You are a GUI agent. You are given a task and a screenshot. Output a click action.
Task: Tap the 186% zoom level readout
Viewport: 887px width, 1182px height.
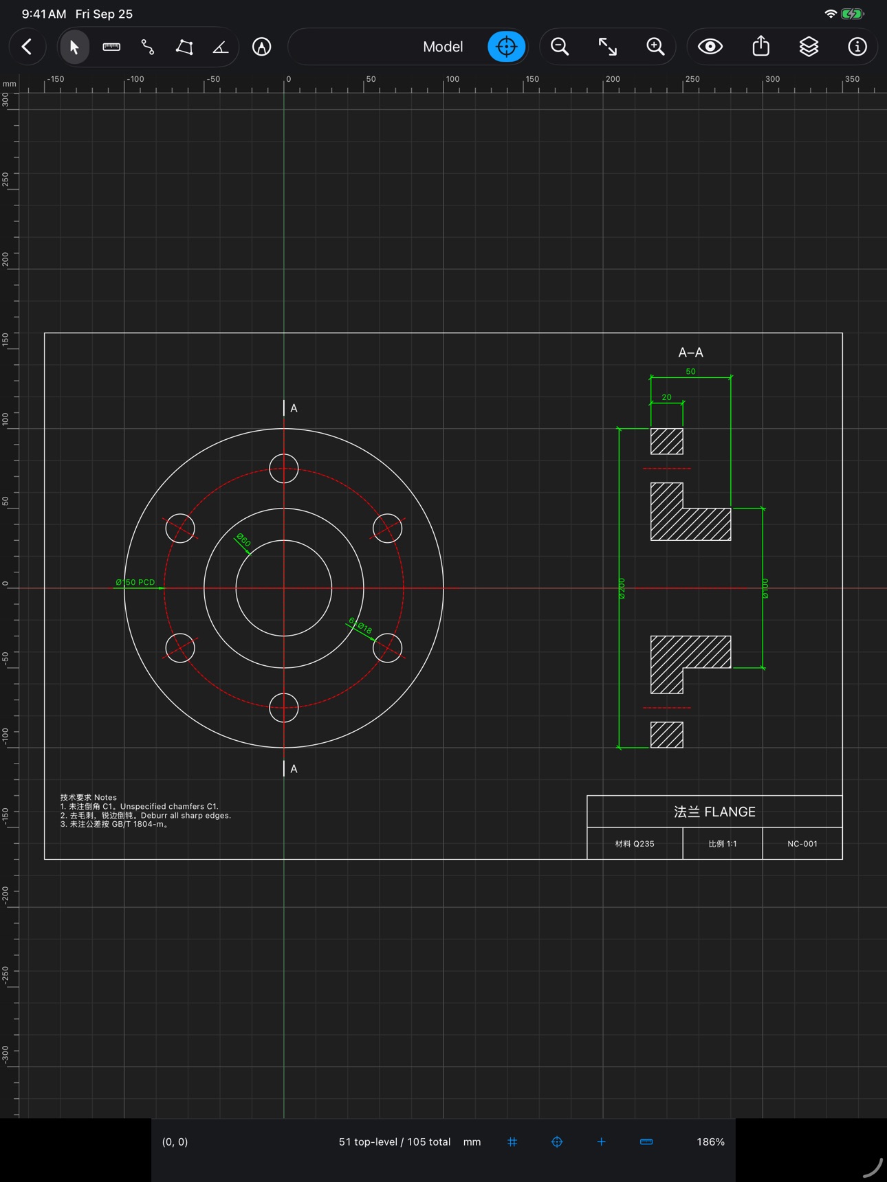710,1141
